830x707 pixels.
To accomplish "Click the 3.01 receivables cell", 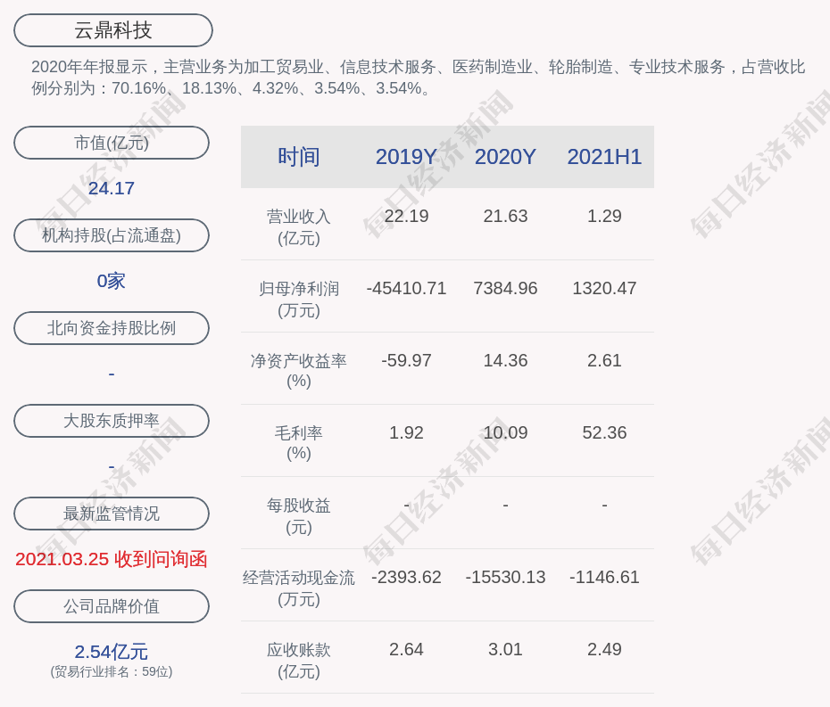I will (505, 649).
